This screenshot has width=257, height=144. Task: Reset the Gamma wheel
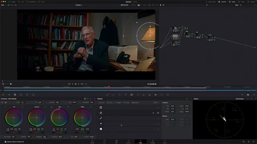(45, 107)
